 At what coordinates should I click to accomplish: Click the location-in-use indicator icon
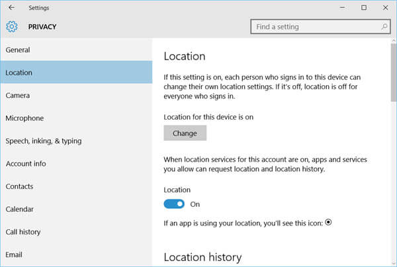[328, 222]
